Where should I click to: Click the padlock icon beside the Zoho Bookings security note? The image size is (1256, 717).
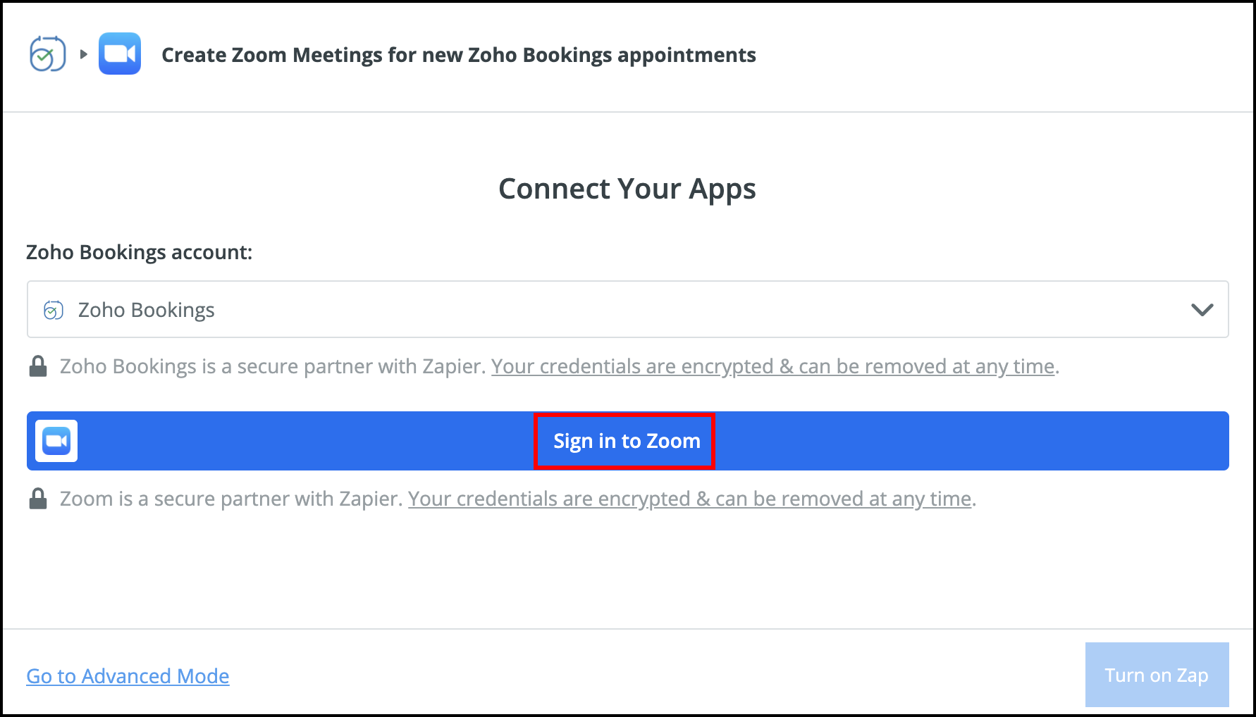pyautogui.click(x=38, y=366)
